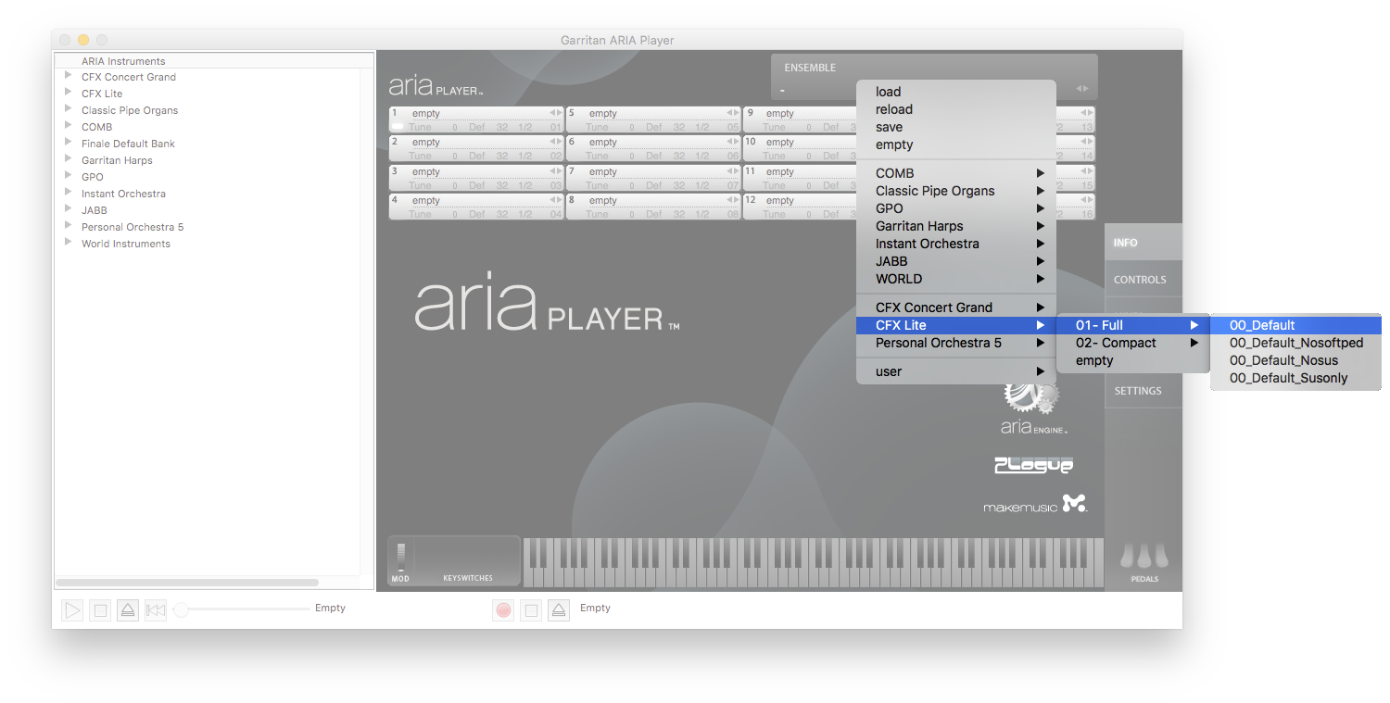Toggle the slot 1 active indicator
This screenshot has height=703, width=1390.
(x=398, y=127)
